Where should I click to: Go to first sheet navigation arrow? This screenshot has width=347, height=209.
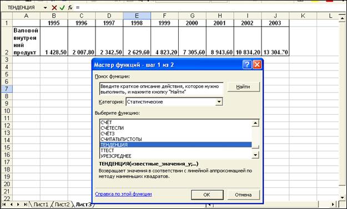[x=4, y=205]
